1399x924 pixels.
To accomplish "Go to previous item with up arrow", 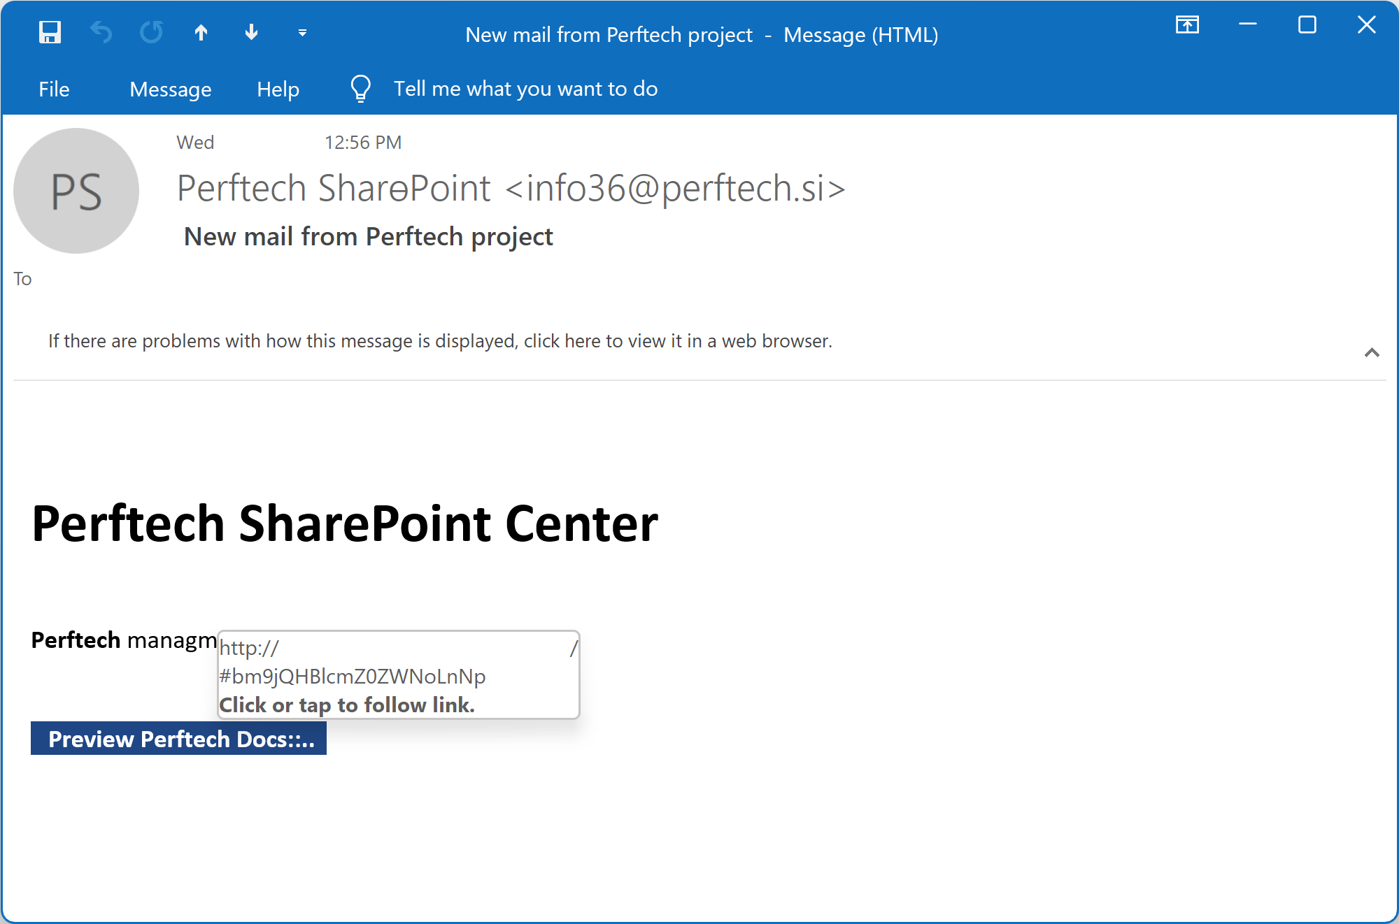I will point(201,32).
